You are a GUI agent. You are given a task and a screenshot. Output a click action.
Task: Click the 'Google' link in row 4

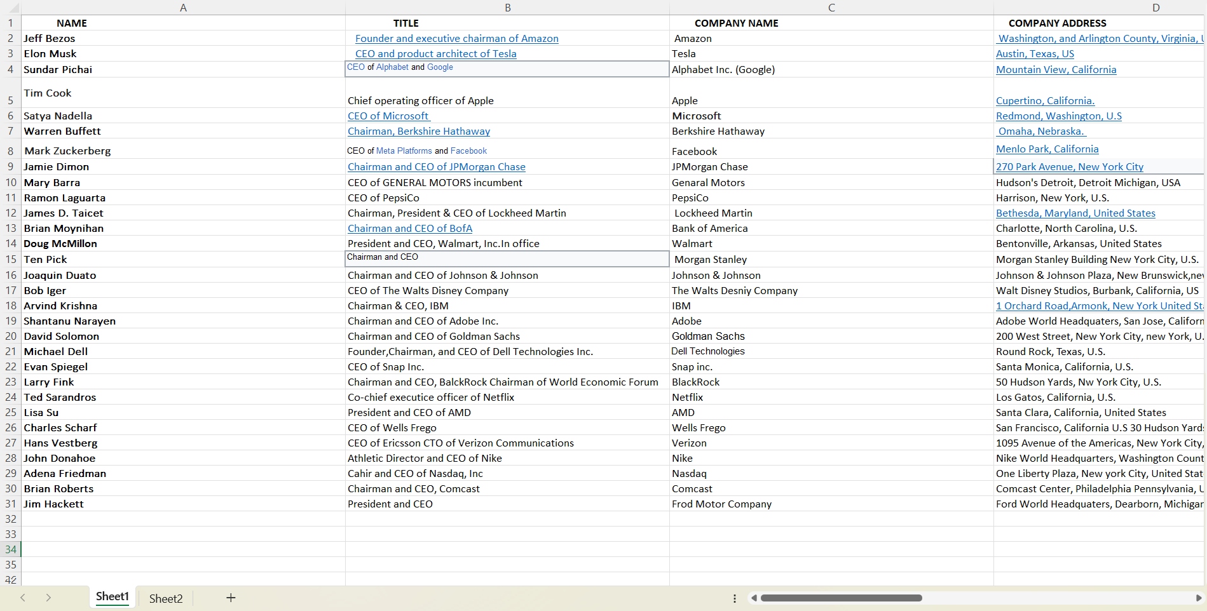tap(440, 67)
